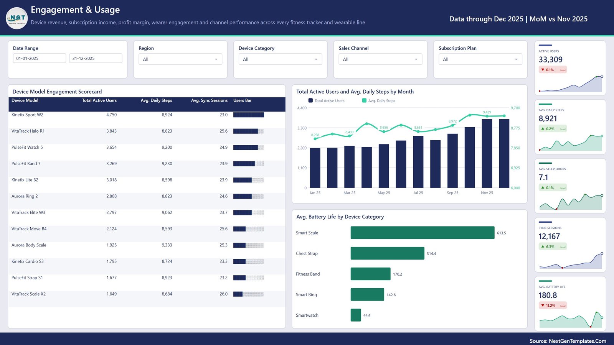Click the Smart Scale battery life bar
Screen dimensions: 614x345
tap(423, 233)
